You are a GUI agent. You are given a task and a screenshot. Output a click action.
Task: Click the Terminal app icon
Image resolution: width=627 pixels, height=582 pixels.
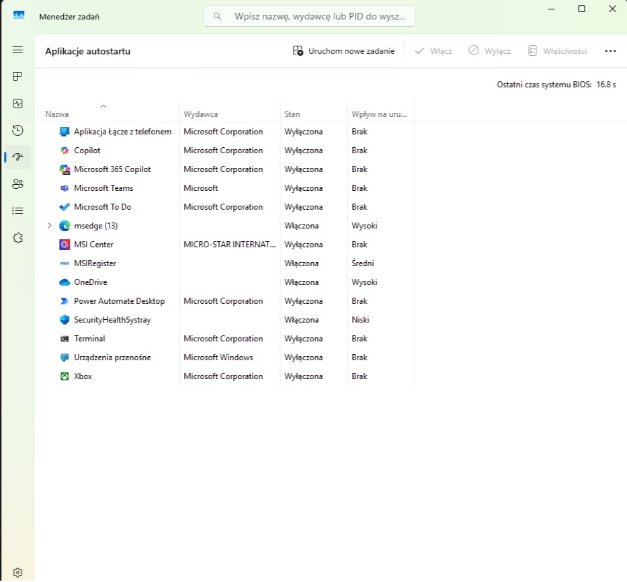pyautogui.click(x=65, y=339)
